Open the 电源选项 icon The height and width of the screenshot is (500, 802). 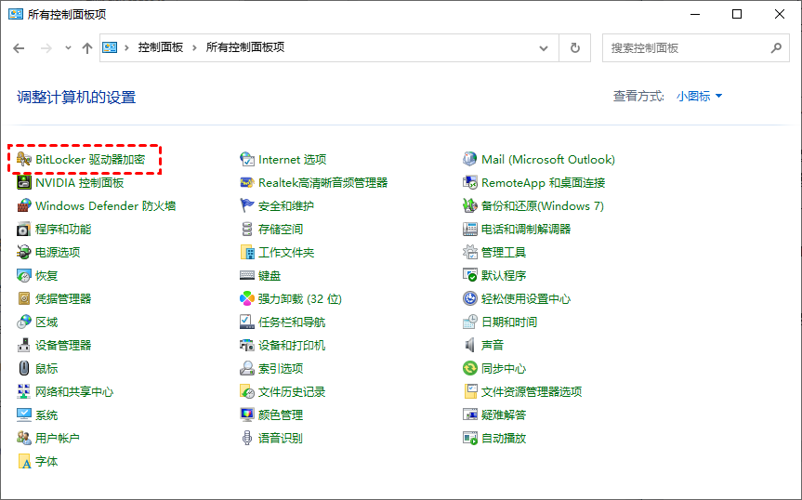[23, 252]
